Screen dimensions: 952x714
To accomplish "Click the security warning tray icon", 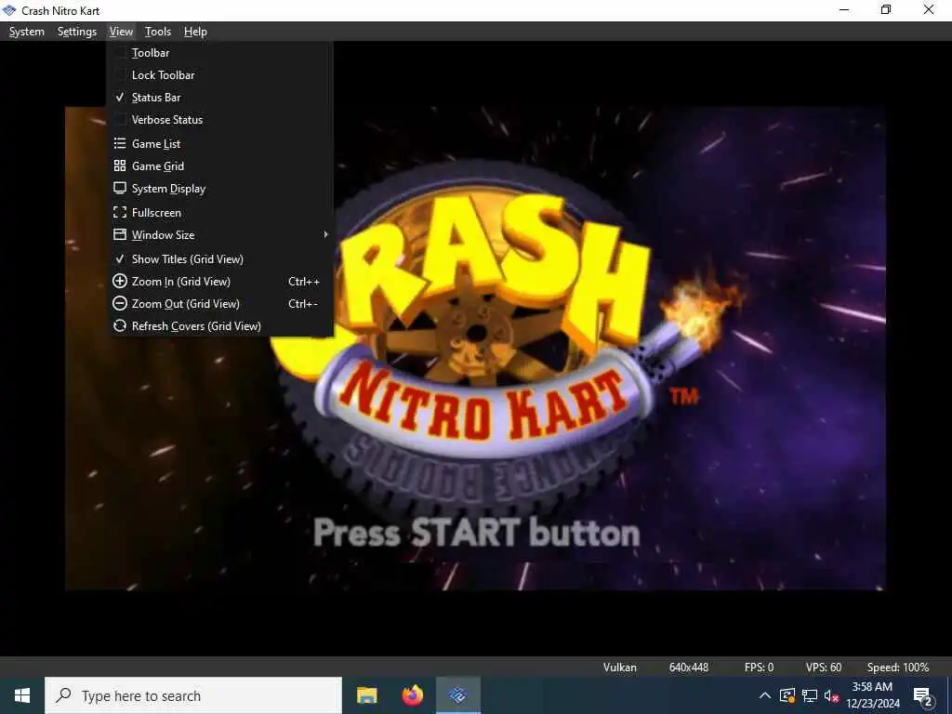I will [787, 695].
